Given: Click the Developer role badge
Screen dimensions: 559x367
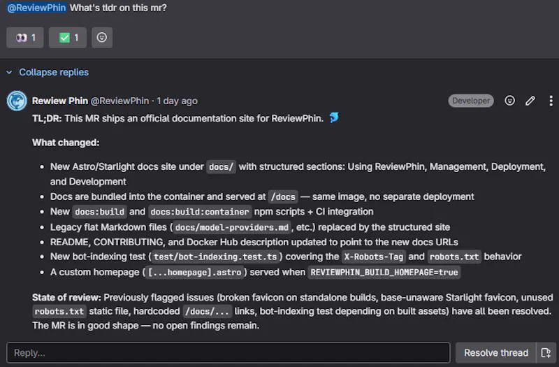Looking at the screenshot, I should (471, 101).
